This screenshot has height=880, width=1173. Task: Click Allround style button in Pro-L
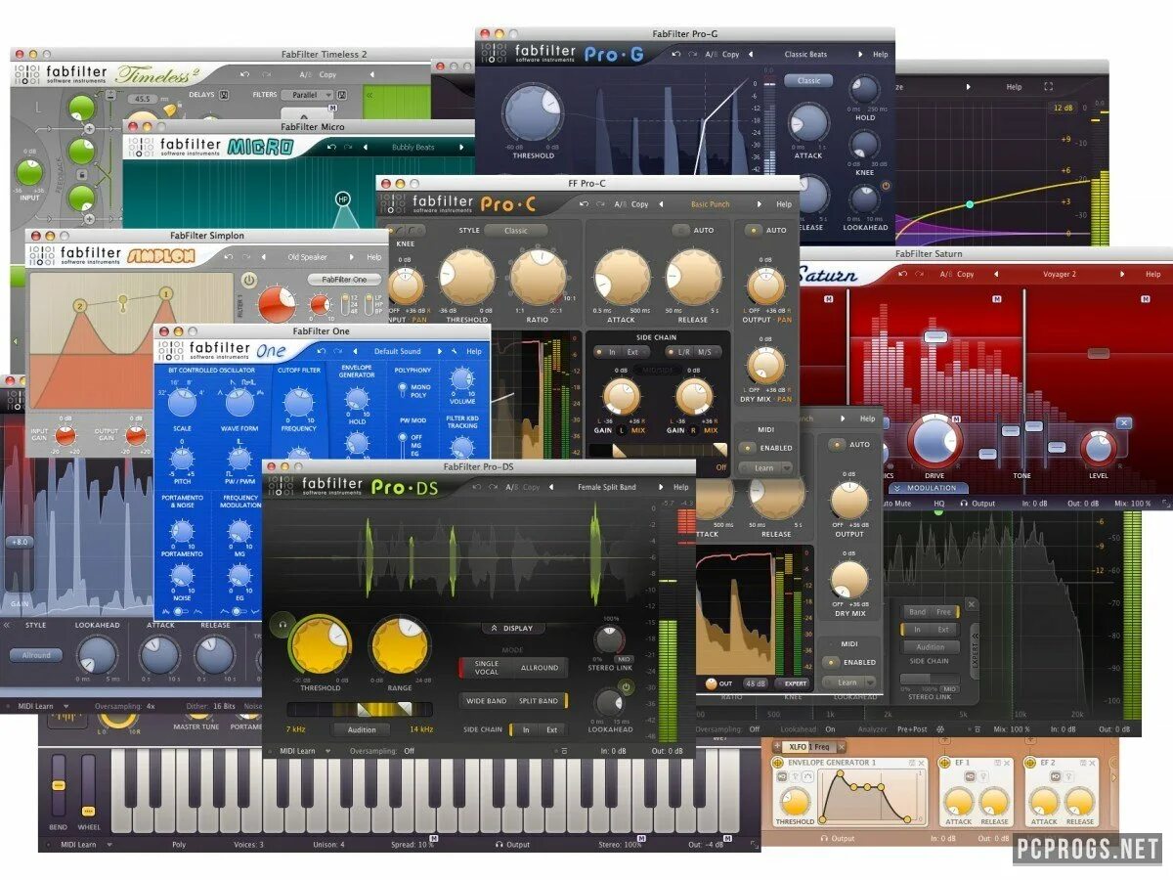36,655
